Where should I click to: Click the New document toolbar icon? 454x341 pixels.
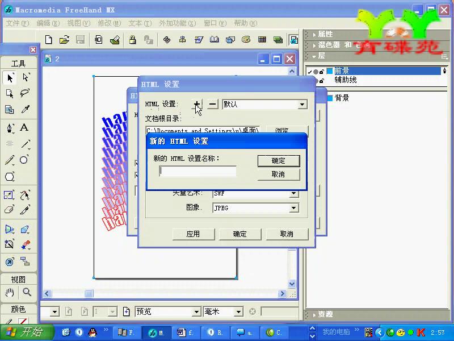tap(49, 40)
